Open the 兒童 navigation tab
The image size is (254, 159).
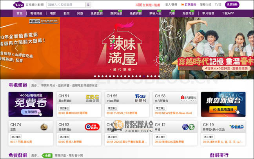[80, 13]
